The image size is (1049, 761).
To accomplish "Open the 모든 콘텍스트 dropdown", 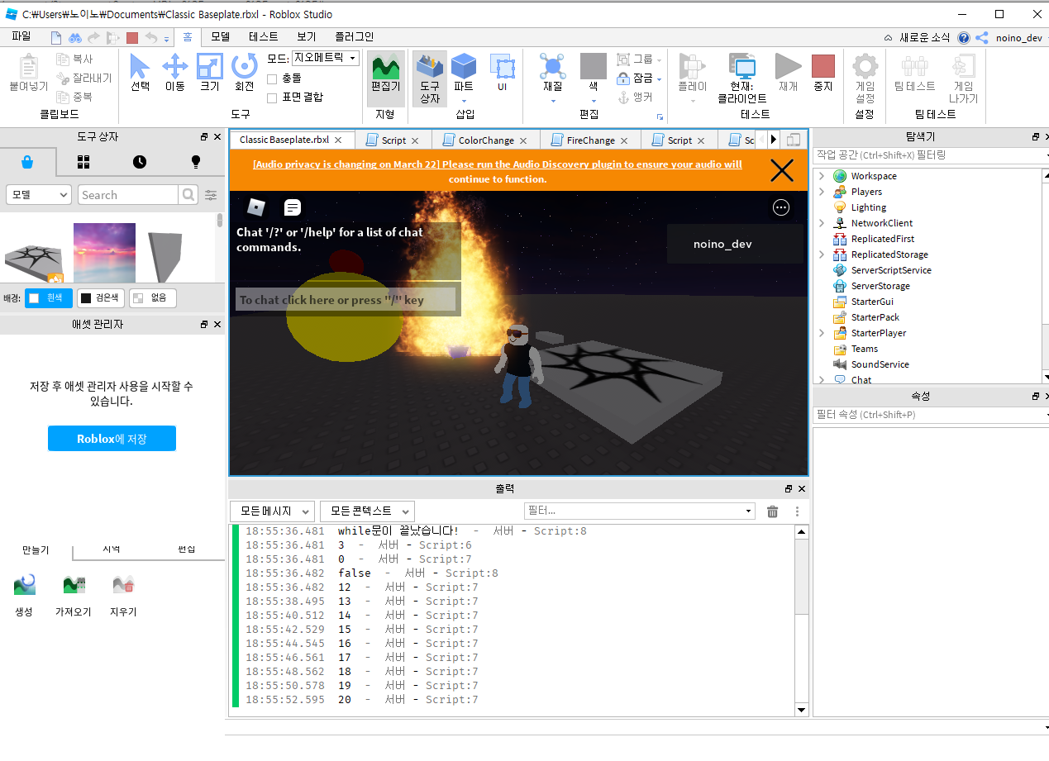I will click(x=367, y=511).
